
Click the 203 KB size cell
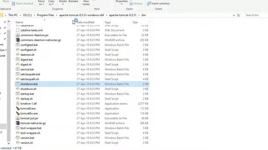pos(144,40)
